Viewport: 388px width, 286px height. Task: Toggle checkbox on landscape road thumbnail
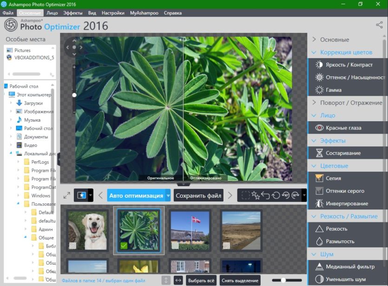tap(226, 246)
